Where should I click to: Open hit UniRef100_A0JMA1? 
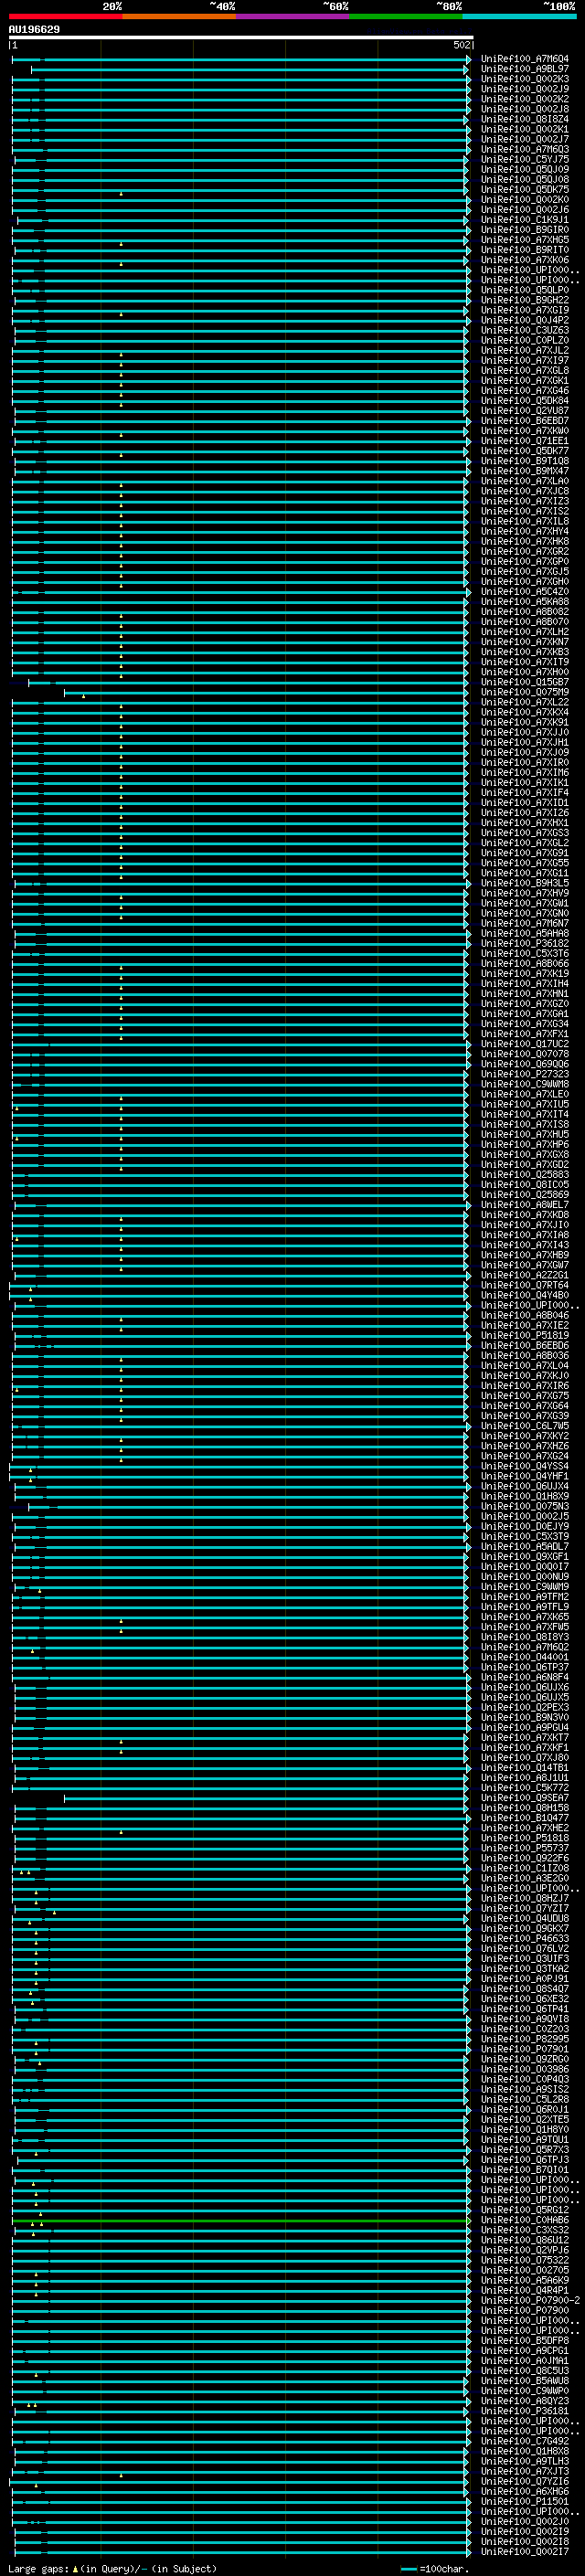[524, 2360]
